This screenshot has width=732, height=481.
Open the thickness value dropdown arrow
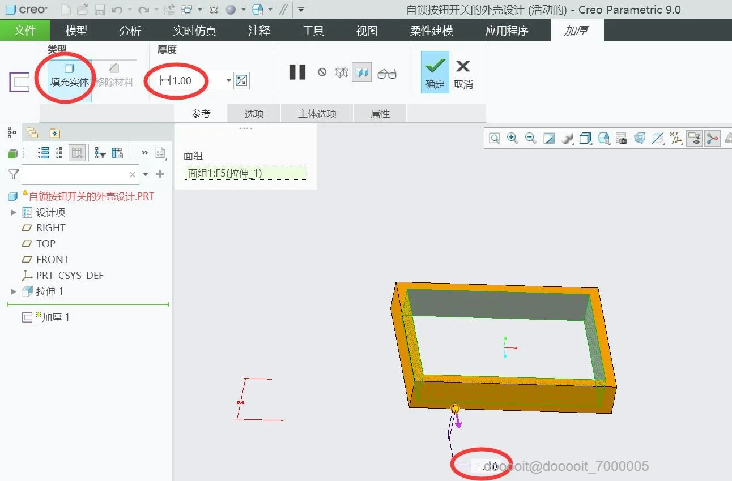coord(229,81)
